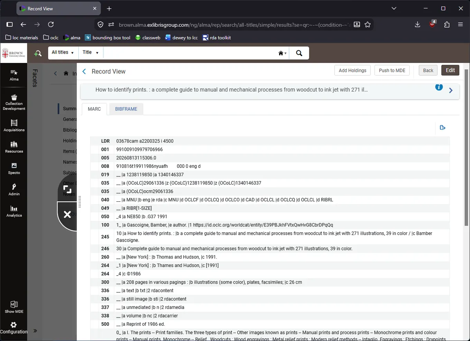Open the uBlock extension icon
Image resolution: width=470 pixels, height=341 pixels.
tap(432, 24)
